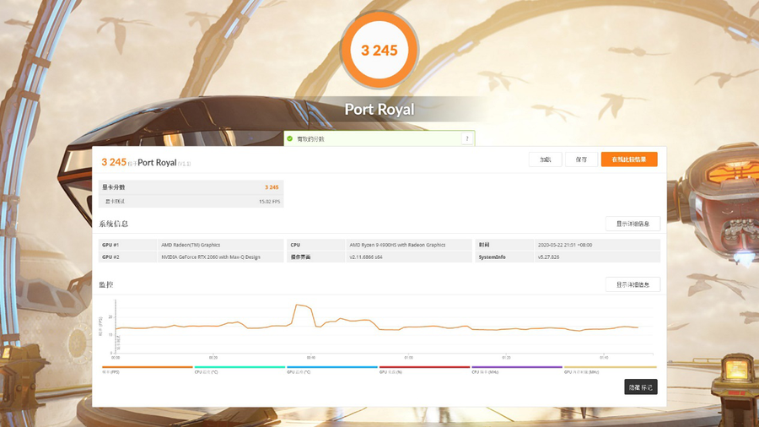Select the 显卡测试 15.02 FPS row
Viewport: 759px width, 427px height.
(x=190, y=202)
